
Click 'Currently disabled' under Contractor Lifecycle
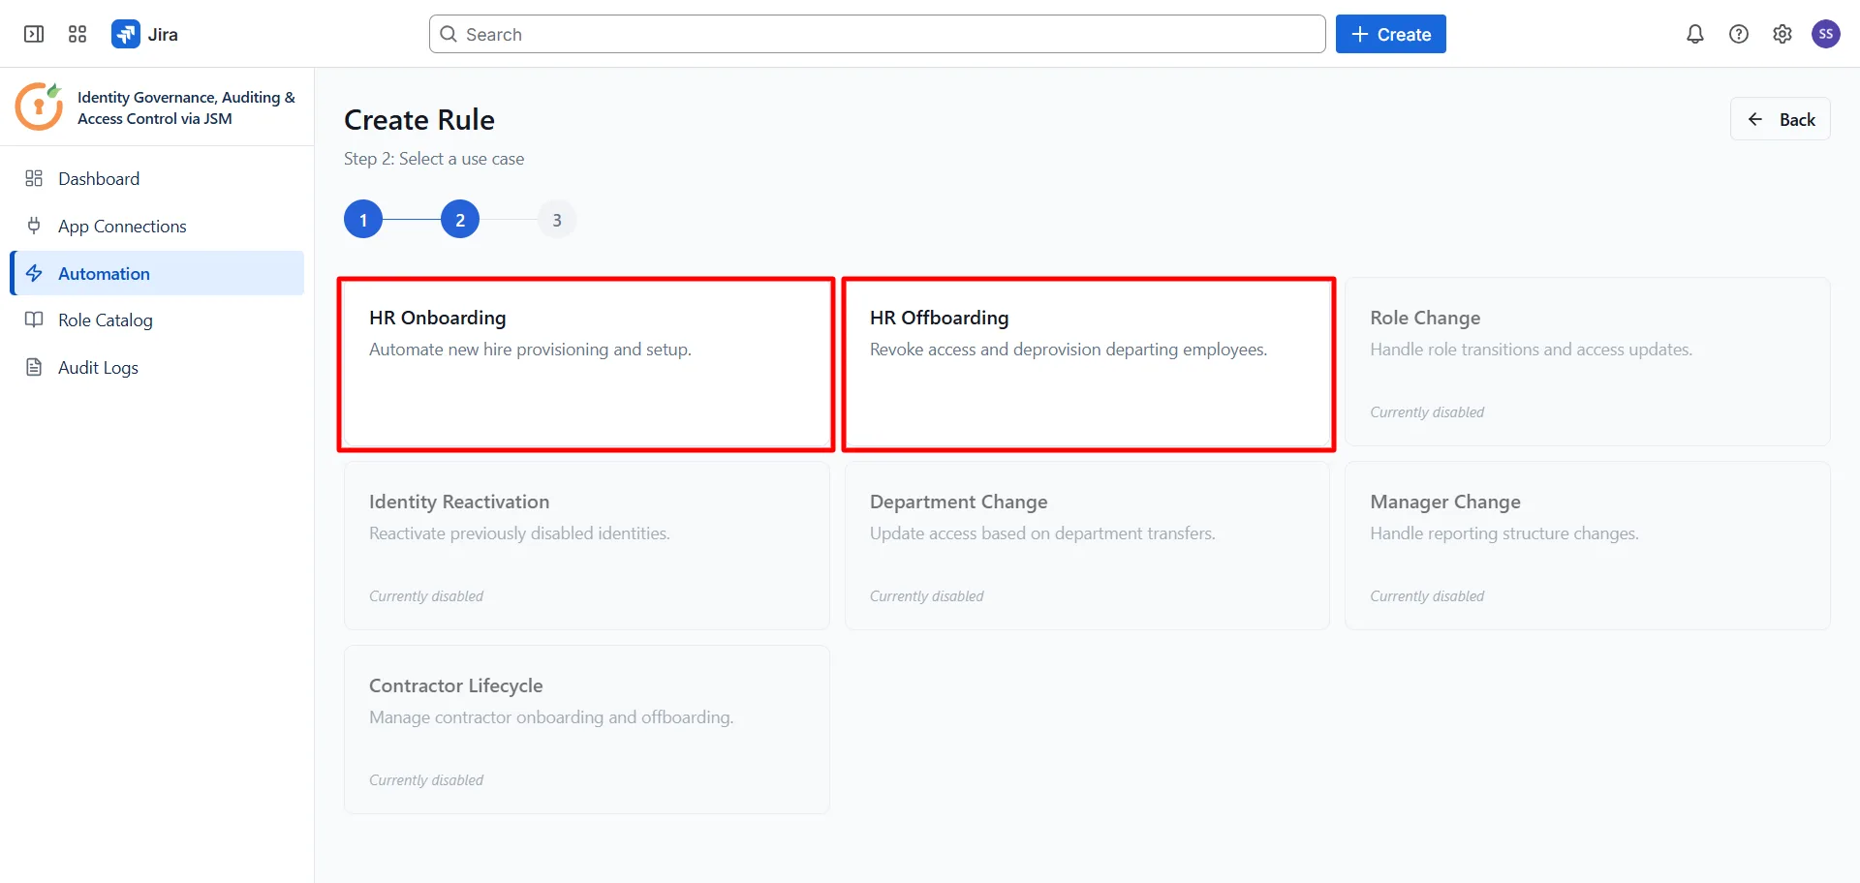[426, 780]
